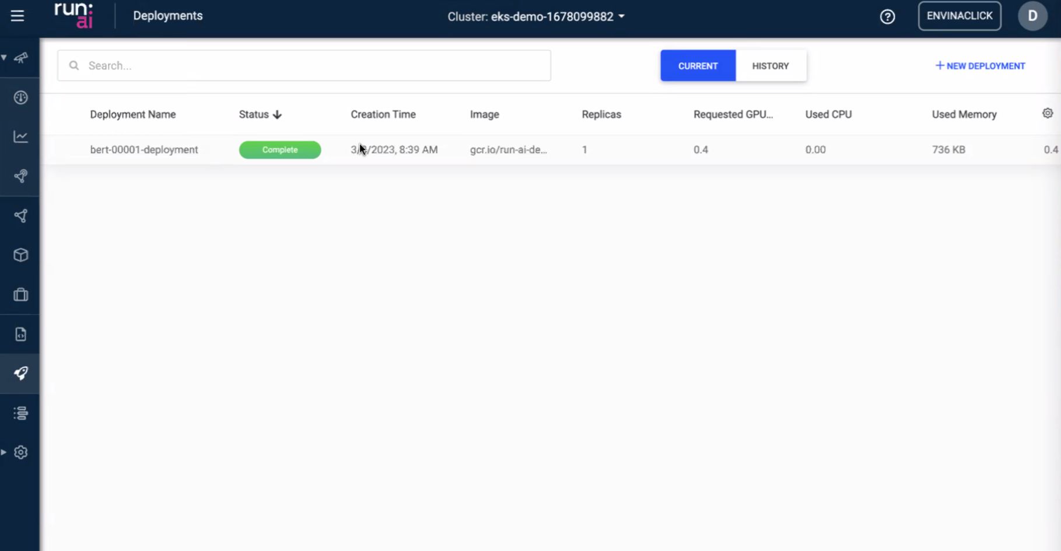The width and height of the screenshot is (1061, 551).
Task: Open the cluster eks-demo dropdown
Action: click(x=535, y=16)
